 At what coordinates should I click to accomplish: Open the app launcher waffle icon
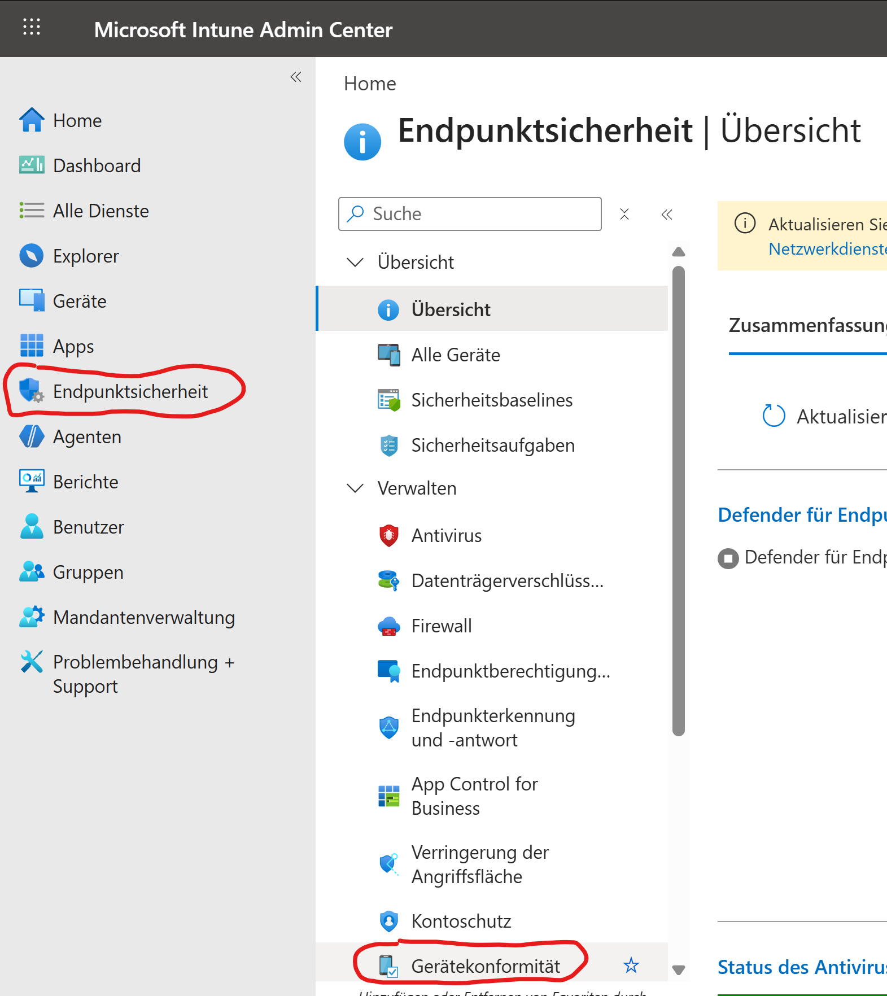[32, 27]
